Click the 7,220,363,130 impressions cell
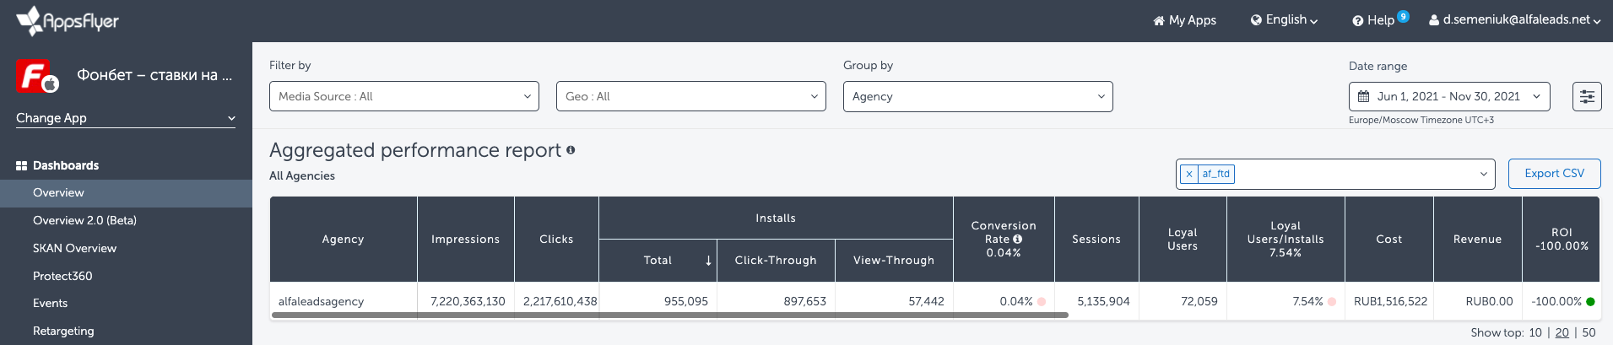Viewport: 1613px width, 345px height. (468, 301)
